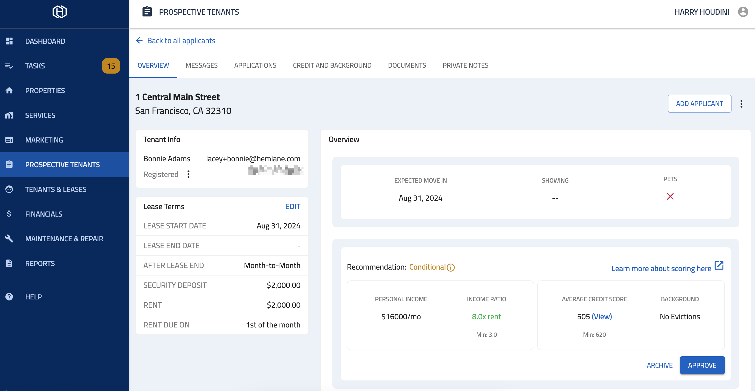Open Financials in sidebar

64,214
